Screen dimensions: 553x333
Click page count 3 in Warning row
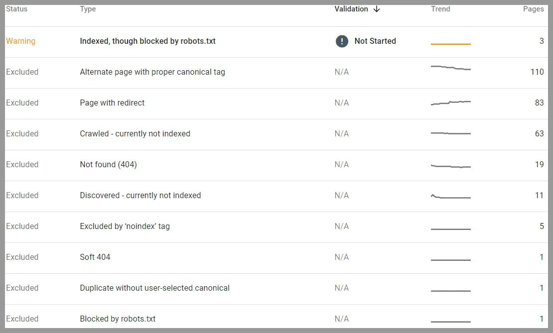pyautogui.click(x=542, y=41)
